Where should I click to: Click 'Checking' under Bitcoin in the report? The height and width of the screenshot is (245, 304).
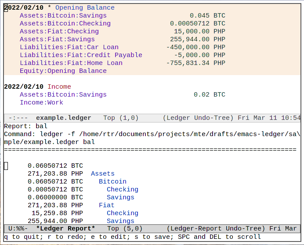pyautogui.click(x=123, y=189)
